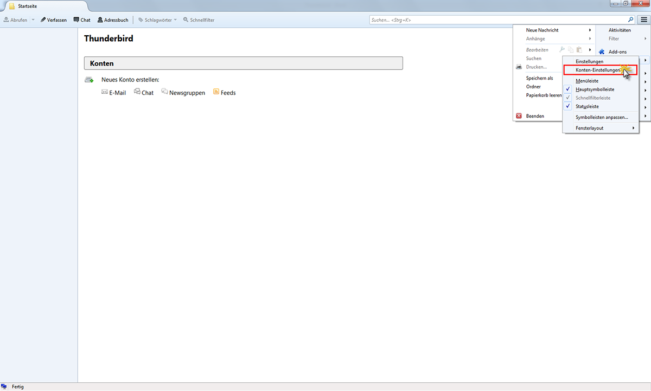
Task: Open Neue Nachricht submenu
Action: (x=554, y=30)
